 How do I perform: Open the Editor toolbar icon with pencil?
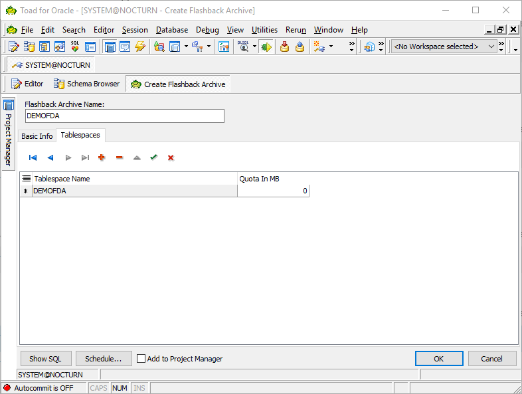pos(14,47)
